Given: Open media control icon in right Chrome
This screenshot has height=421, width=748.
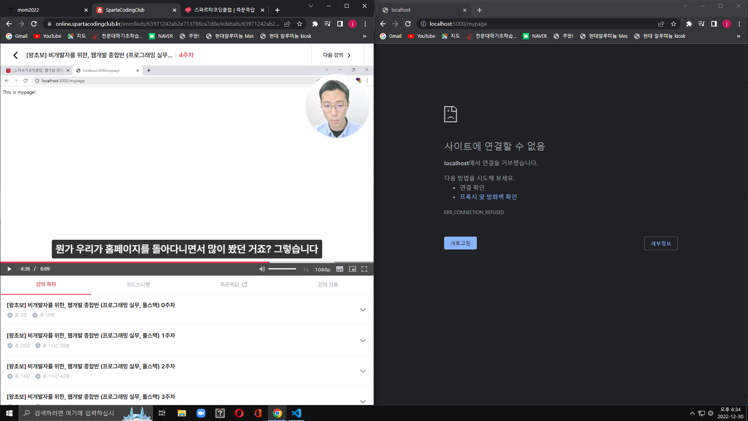Looking at the screenshot, I should pyautogui.click(x=701, y=24).
